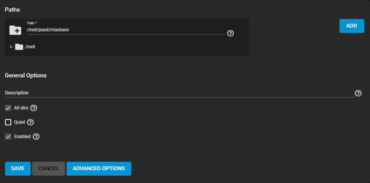
Task: Enable the Quiet checkbox
Action: 8,122
